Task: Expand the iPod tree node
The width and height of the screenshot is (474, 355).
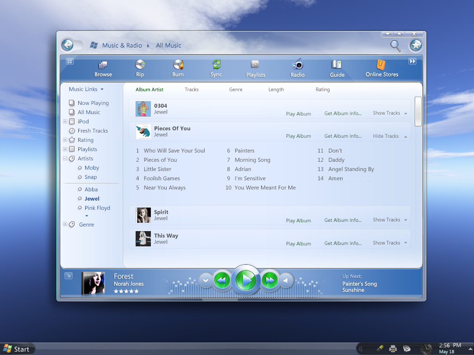Action: click(65, 122)
